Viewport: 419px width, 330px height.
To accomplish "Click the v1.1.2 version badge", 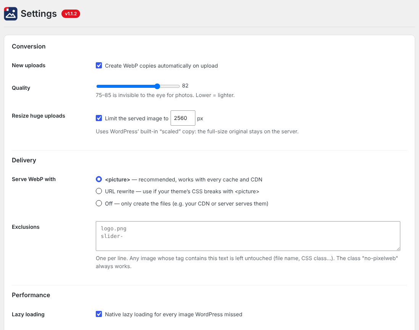I will point(71,14).
